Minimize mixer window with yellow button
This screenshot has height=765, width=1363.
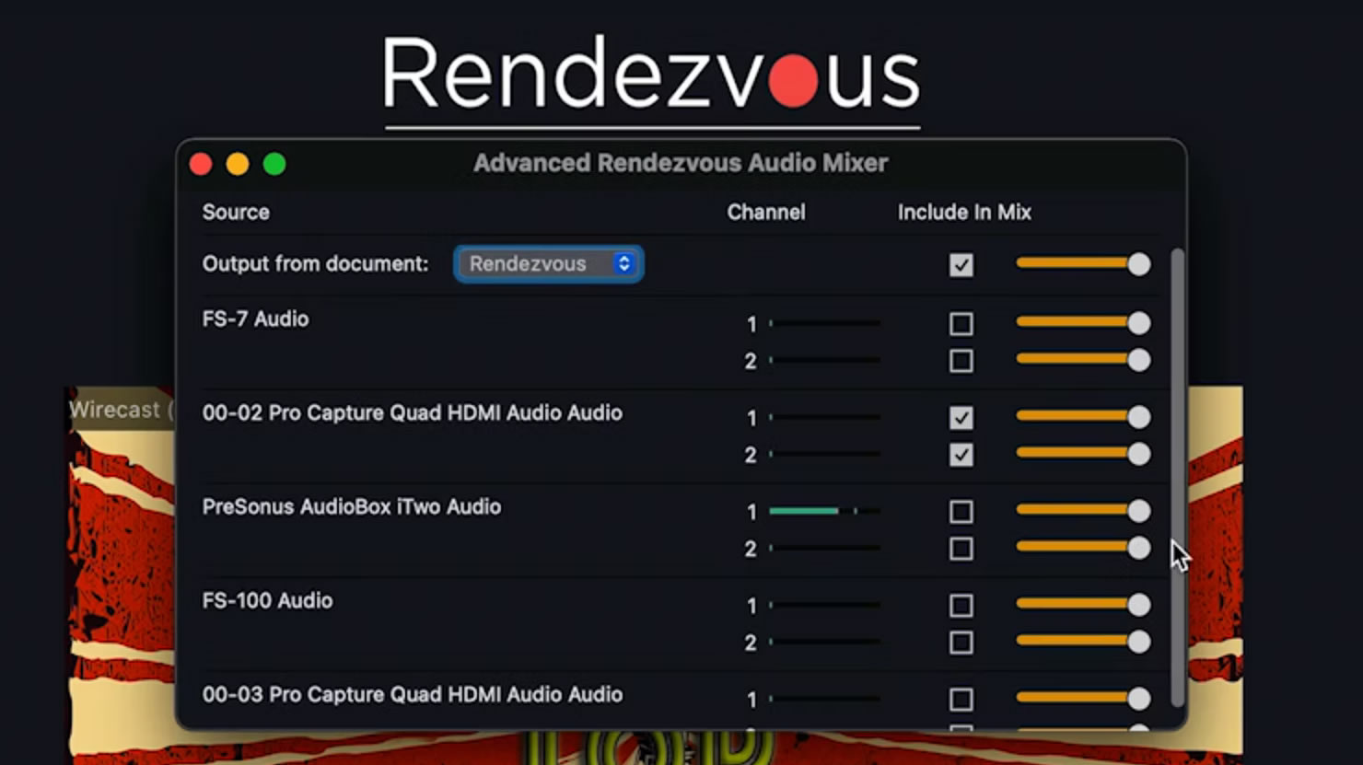pos(238,164)
